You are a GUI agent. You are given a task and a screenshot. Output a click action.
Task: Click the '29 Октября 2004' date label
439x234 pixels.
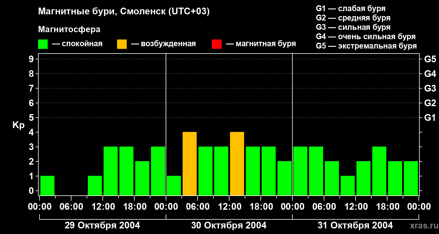(x=102, y=225)
